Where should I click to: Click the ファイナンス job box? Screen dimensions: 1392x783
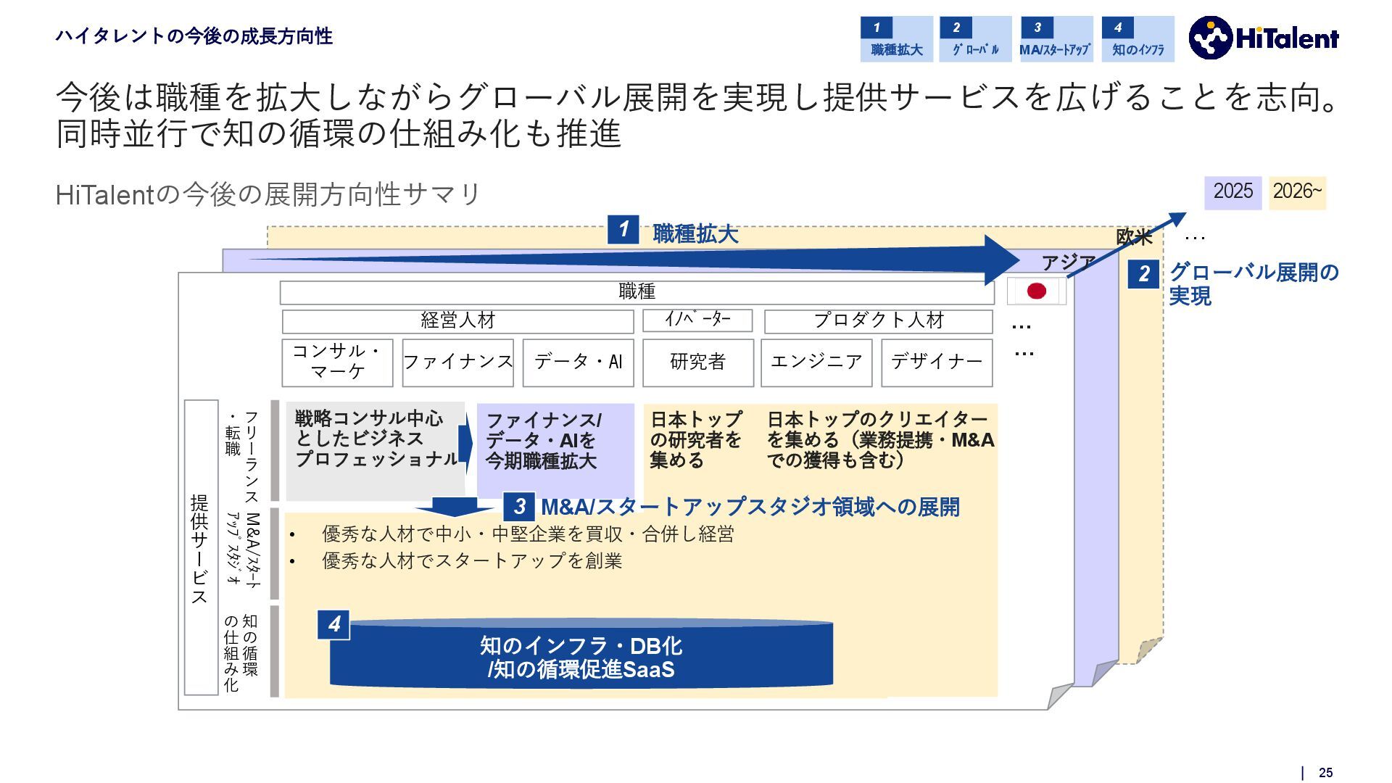[457, 362]
